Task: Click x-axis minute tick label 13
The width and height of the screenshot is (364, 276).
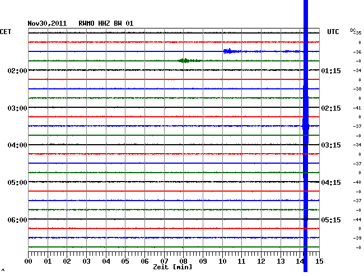Action: (281, 261)
